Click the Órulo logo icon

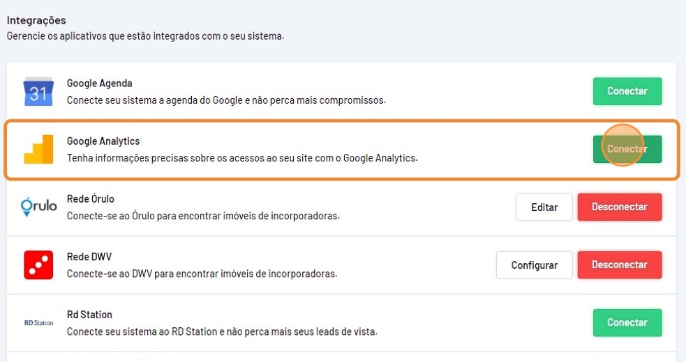(38, 207)
